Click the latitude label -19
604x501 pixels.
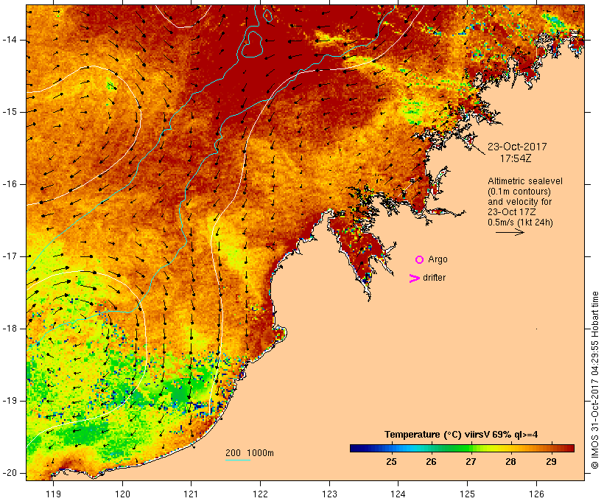click(10, 401)
